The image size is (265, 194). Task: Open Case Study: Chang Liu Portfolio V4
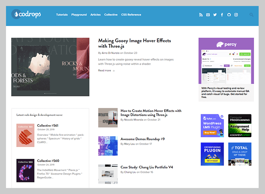click(147, 167)
